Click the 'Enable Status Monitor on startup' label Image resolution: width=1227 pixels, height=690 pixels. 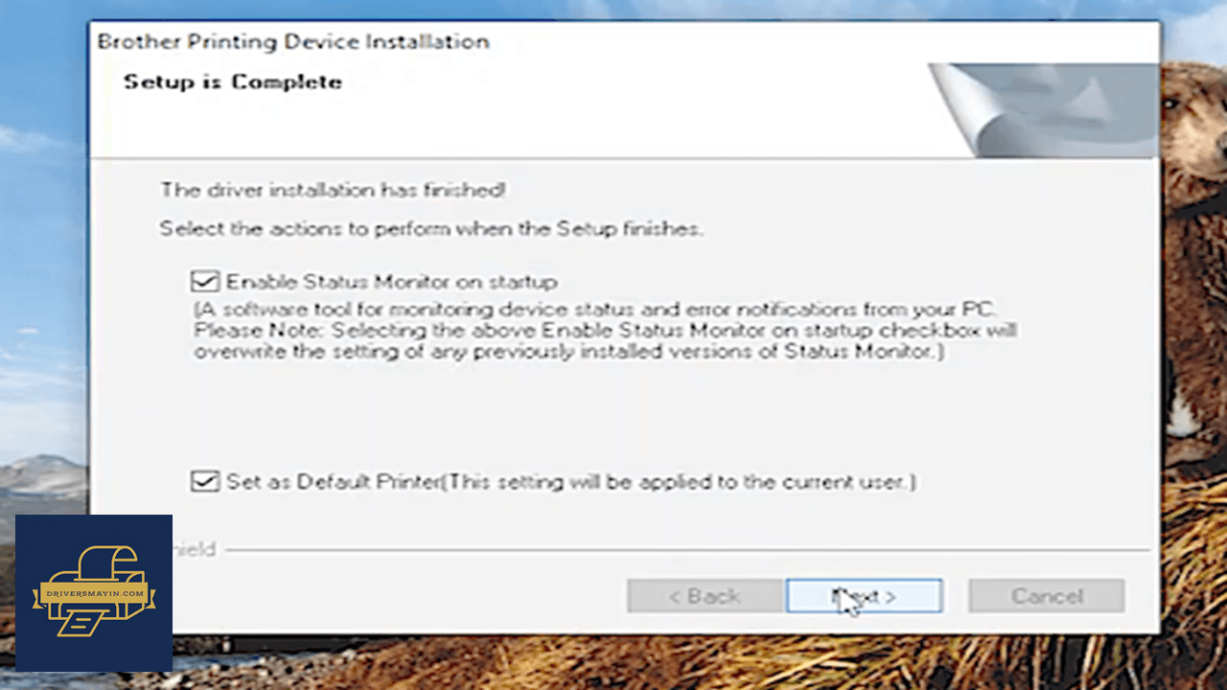coord(391,282)
